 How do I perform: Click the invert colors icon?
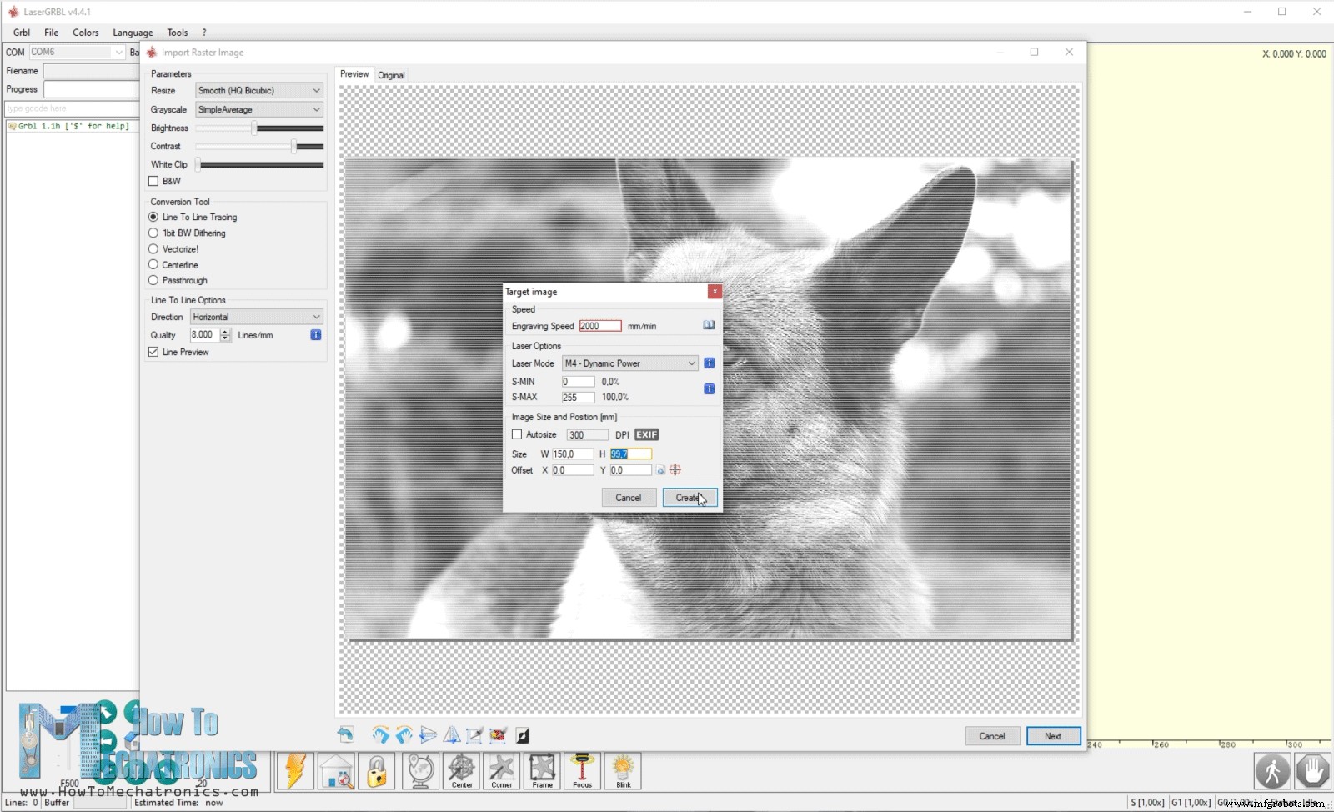click(x=523, y=735)
